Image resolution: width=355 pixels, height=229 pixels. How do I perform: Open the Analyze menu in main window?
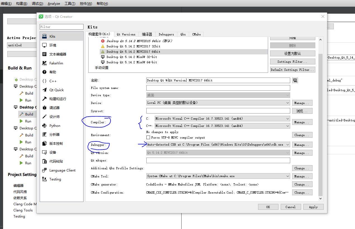click(54, 4)
